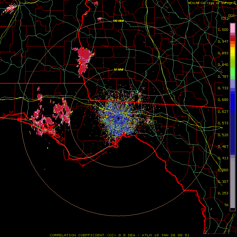Click the 0.733 scale value
The width and height of the screenshot is (237, 237).
[x=223, y=88]
